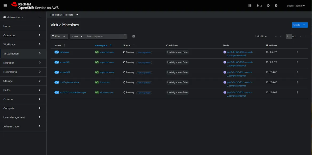Expand the Builds navigation section
Image resolution: width=312 pixels, height=155 pixels.
coord(23,90)
